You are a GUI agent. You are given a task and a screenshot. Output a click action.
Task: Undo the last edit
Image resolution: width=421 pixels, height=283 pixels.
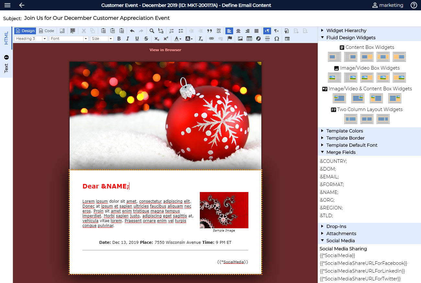tap(132, 31)
